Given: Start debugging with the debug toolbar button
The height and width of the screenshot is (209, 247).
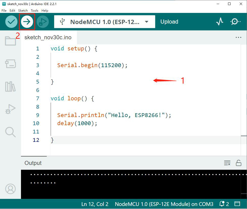Looking at the screenshot, I should [43, 22].
